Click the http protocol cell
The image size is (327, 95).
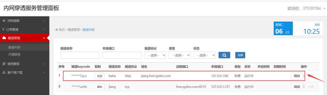[x=128, y=76]
